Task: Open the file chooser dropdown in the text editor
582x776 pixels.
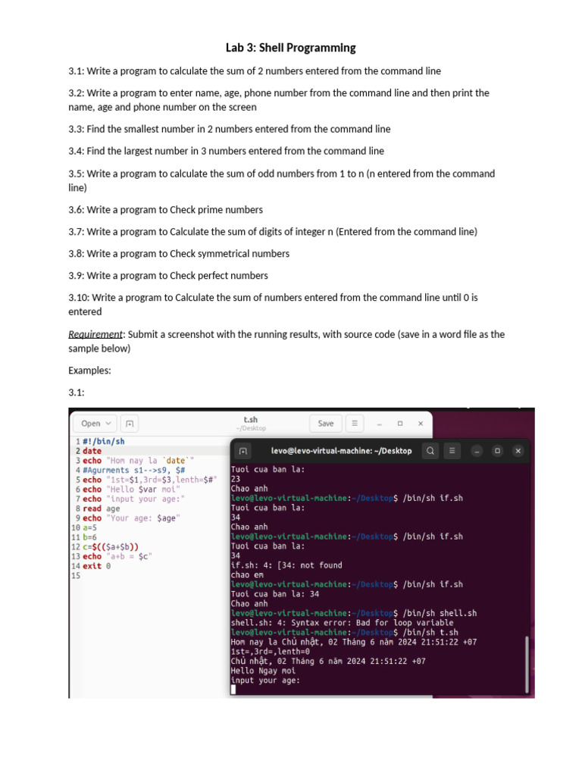Action: tap(95, 424)
